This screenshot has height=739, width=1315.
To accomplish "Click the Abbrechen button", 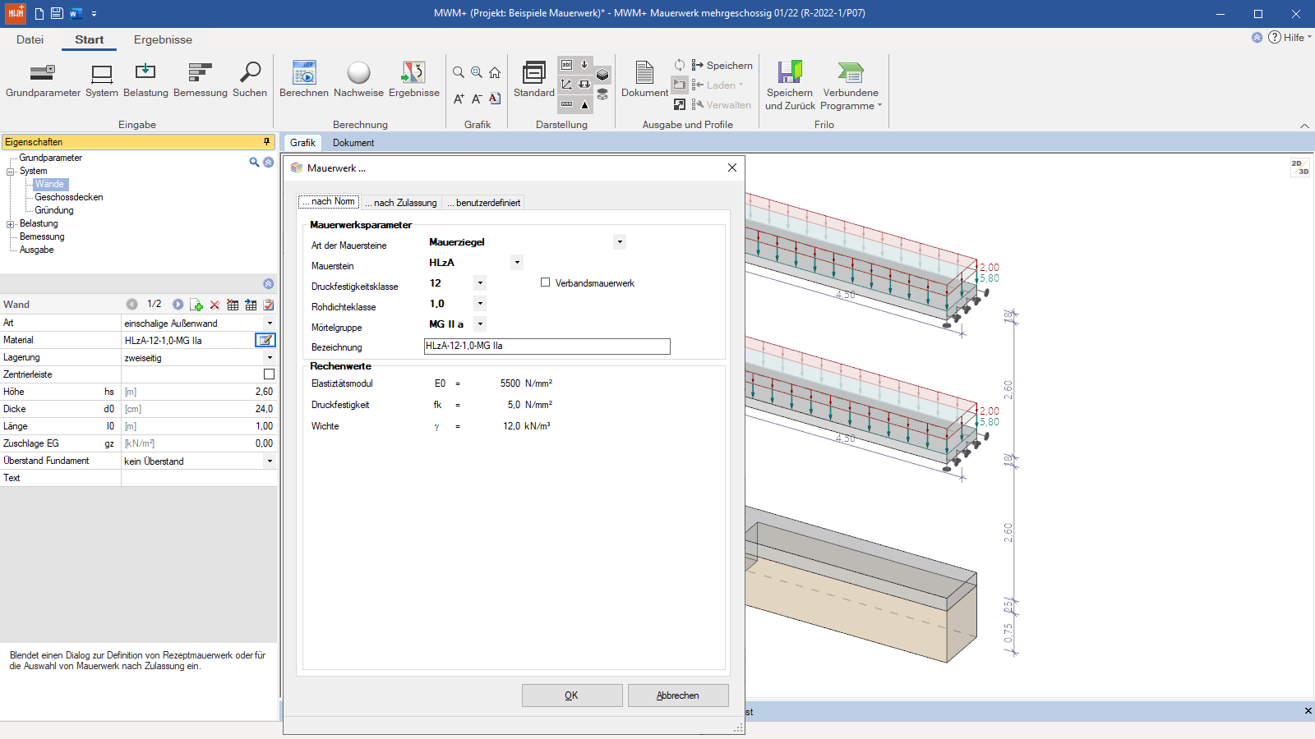I will click(678, 695).
